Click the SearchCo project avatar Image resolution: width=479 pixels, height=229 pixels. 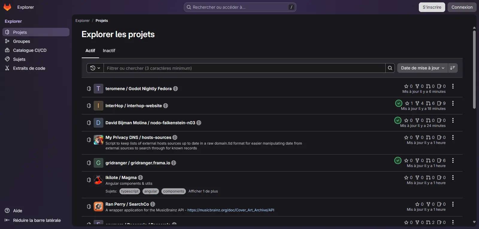coord(98,207)
